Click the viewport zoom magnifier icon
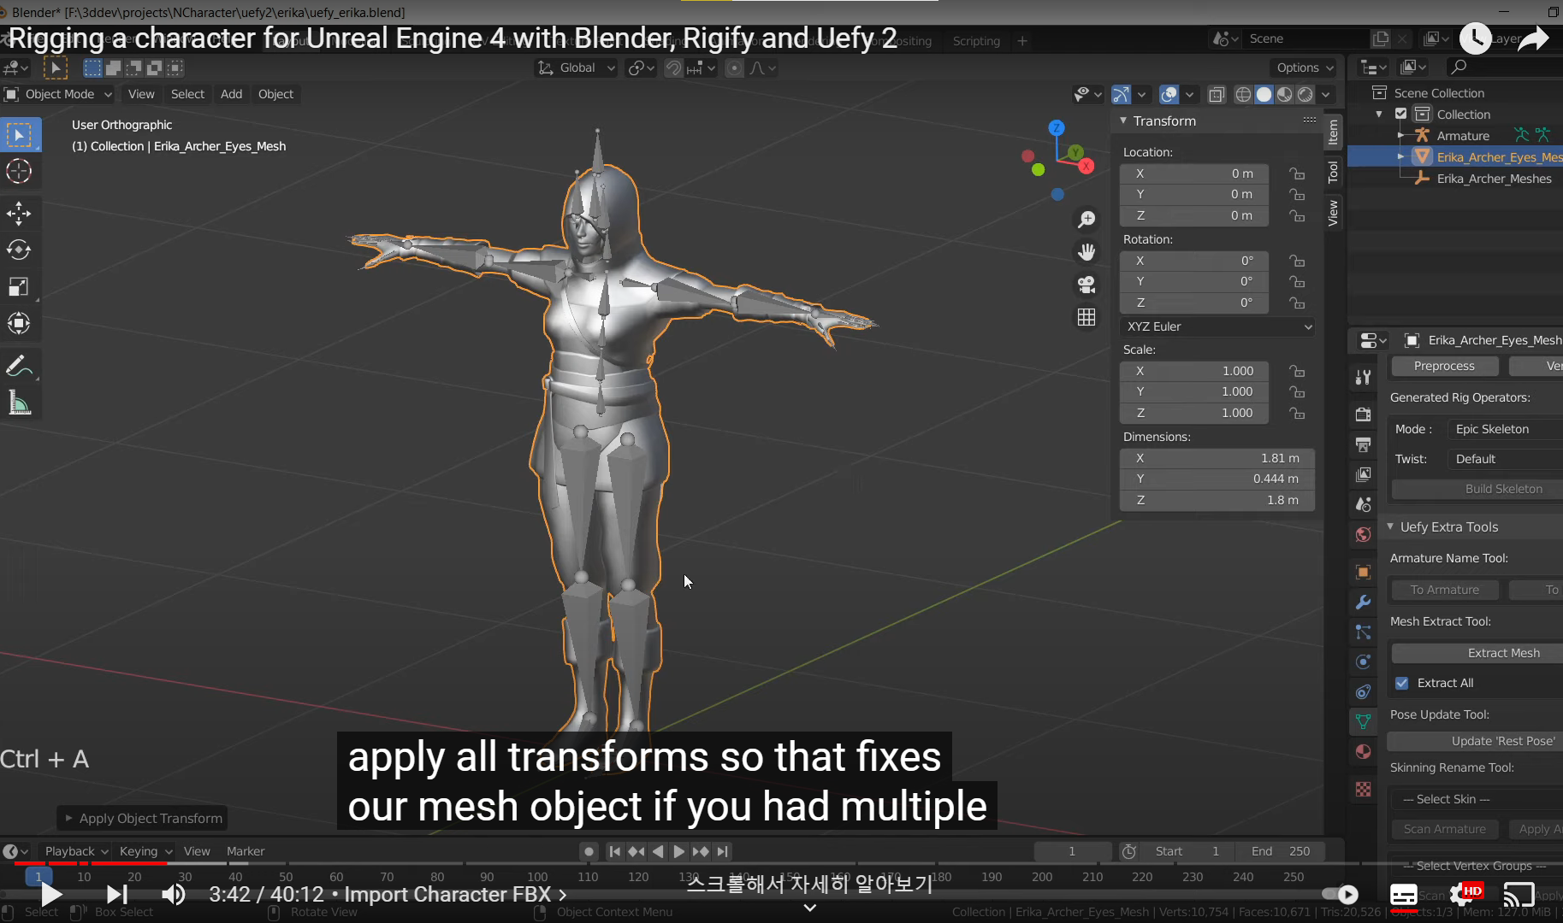Viewport: 1563px width, 923px height. 1086,220
